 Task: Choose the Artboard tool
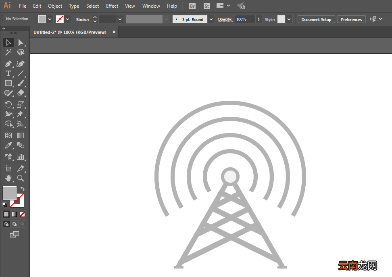tap(8, 169)
